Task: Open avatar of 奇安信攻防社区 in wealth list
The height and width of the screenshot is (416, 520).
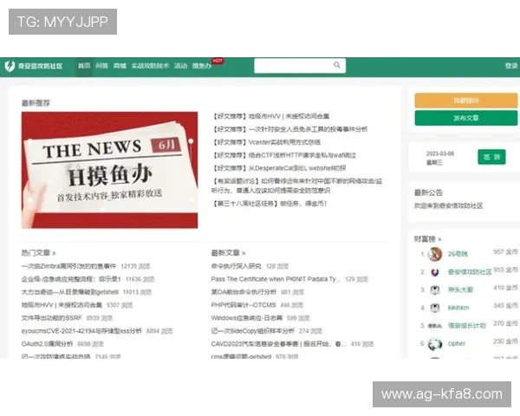Action: [435, 272]
